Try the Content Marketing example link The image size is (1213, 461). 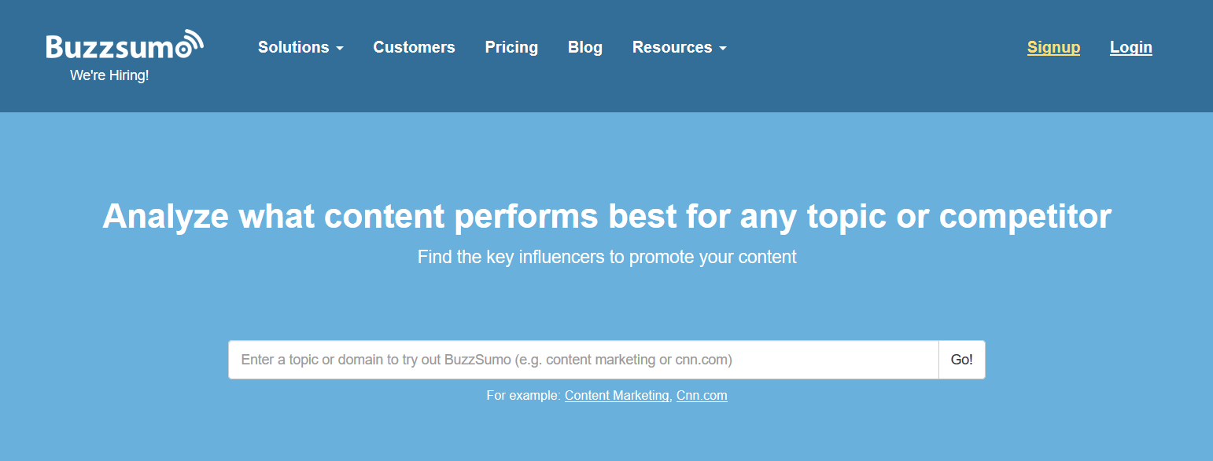coord(617,396)
